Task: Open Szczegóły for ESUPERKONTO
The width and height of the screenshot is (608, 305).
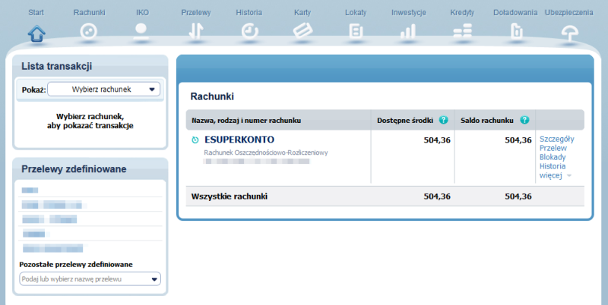Action: point(556,139)
